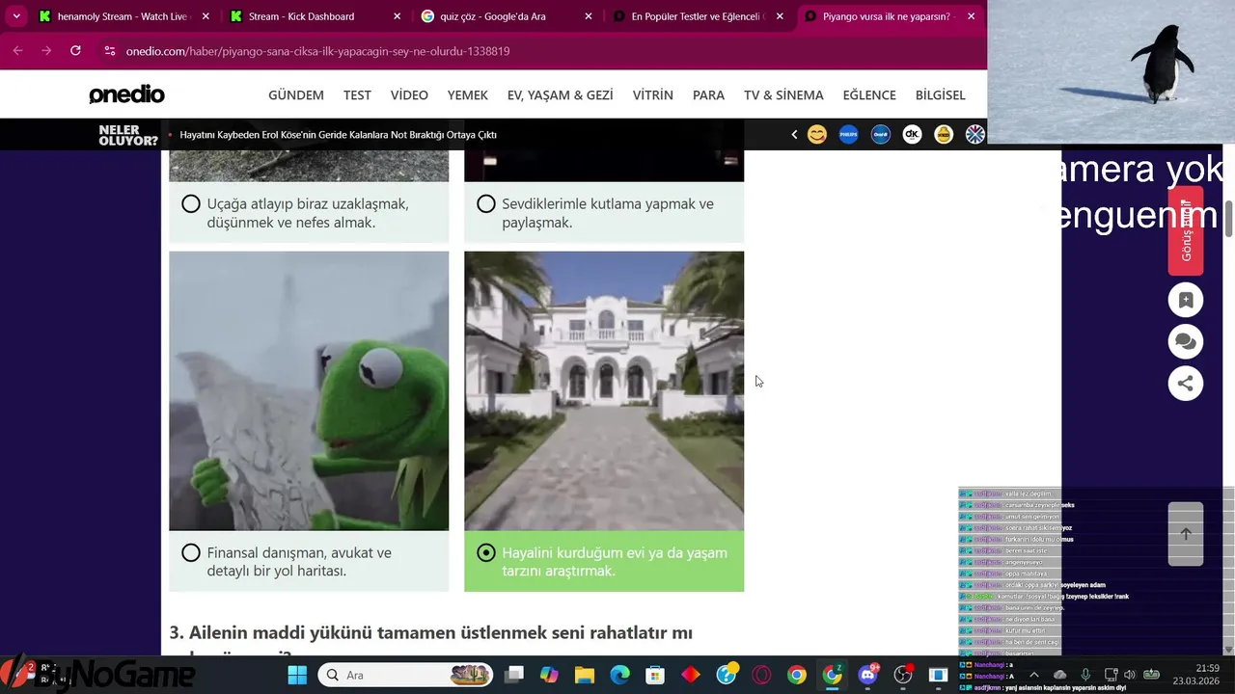
Task: Click the scroll-to-top arrow button
Action: (x=1186, y=534)
